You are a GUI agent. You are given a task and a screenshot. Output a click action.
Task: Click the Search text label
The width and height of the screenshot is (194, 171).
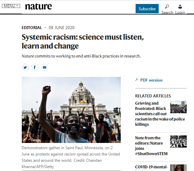click(167, 13)
